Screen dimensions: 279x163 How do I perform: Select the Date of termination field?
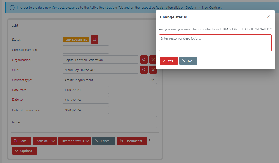click(x=86, y=110)
